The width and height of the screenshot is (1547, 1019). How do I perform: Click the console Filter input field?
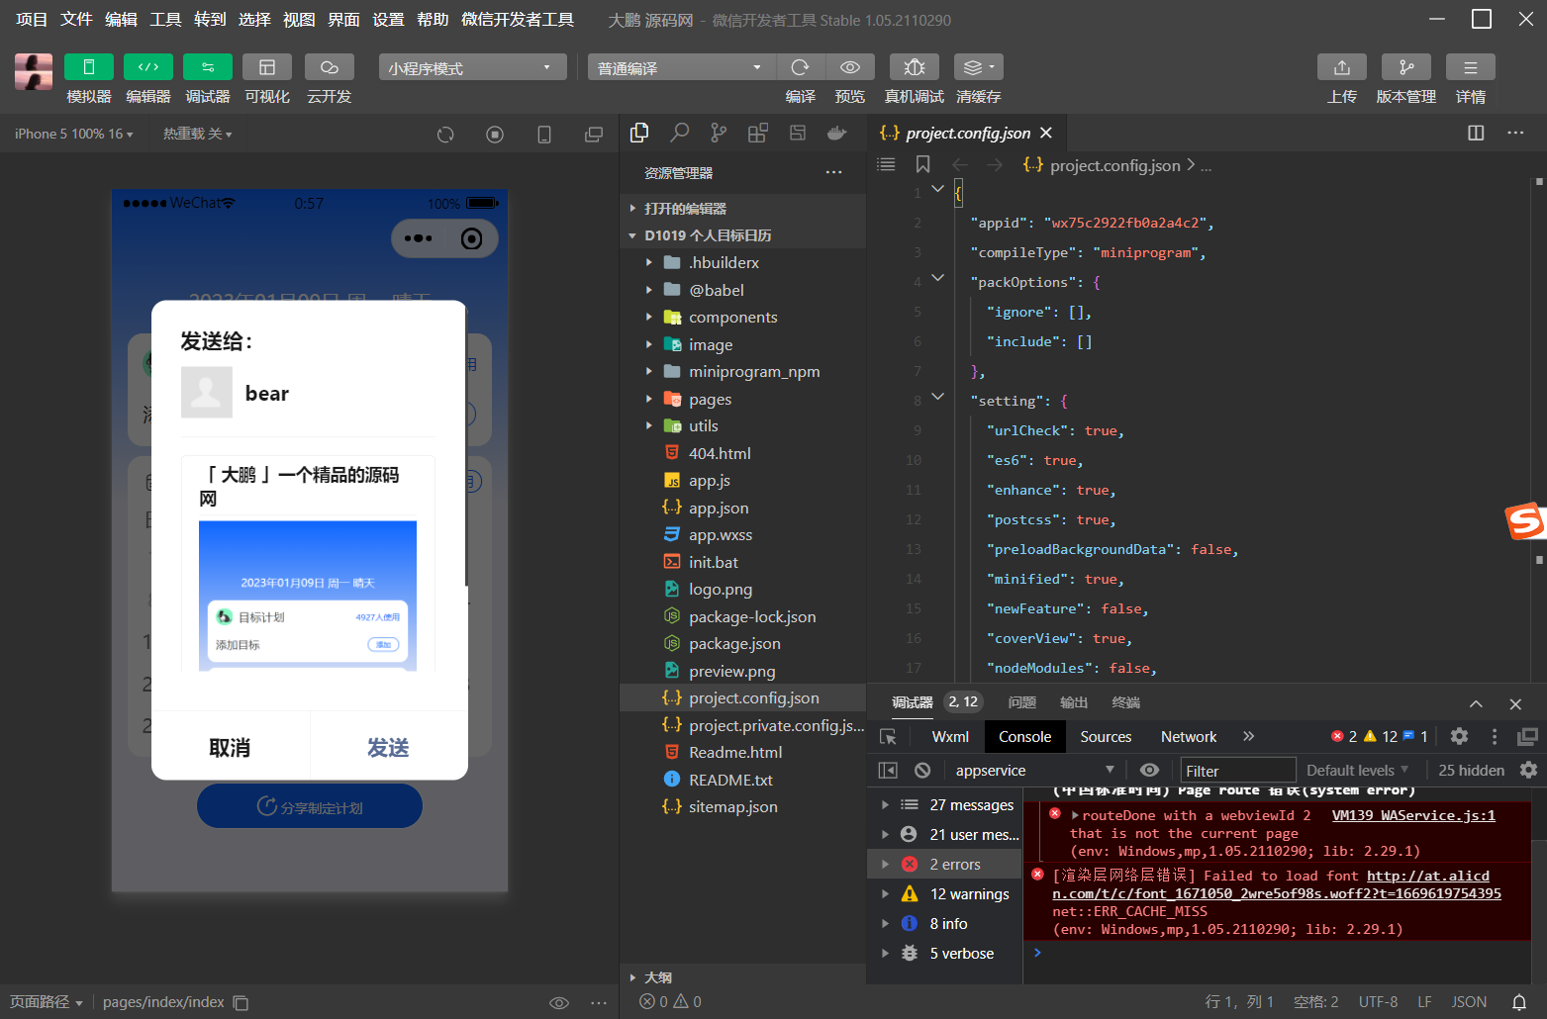(x=1237, y=770)
